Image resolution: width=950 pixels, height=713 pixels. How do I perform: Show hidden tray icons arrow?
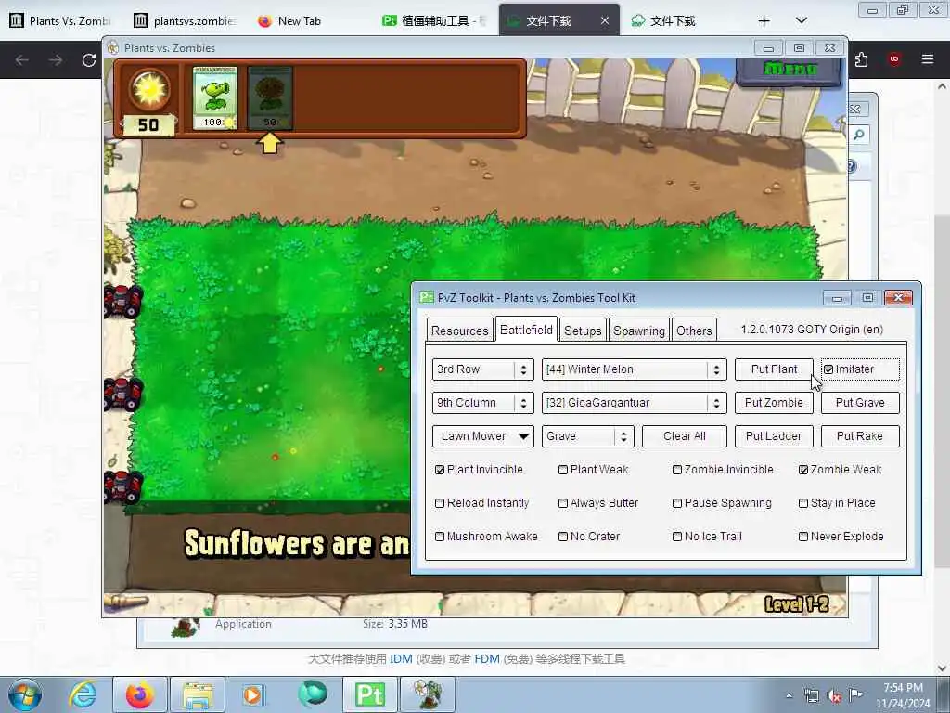click(x=789, y=696)
